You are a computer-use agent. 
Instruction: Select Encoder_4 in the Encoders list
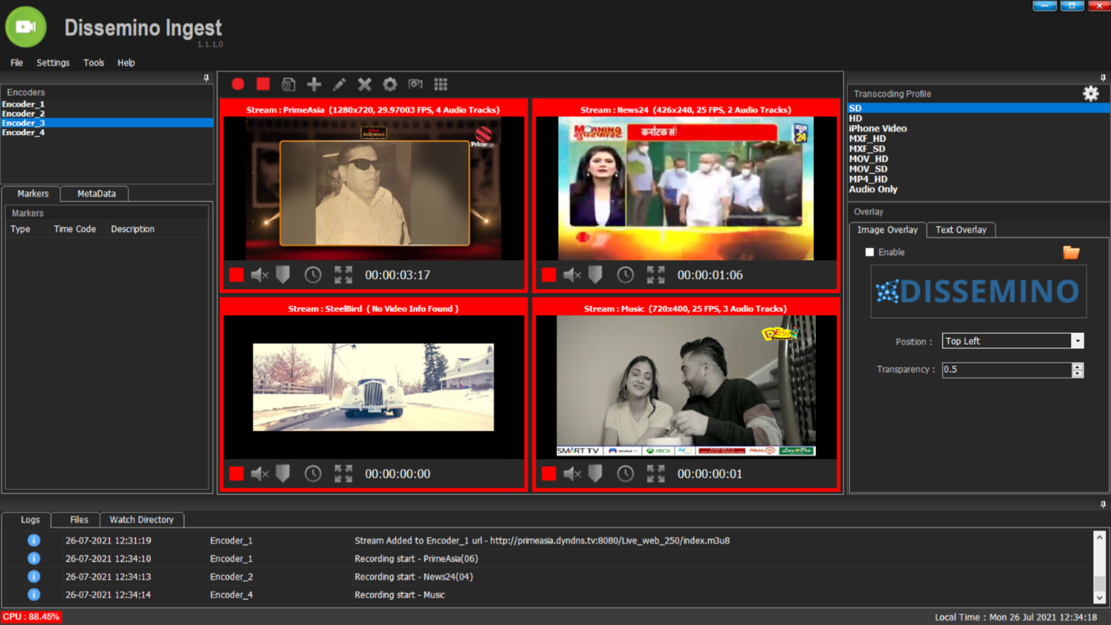23,132
